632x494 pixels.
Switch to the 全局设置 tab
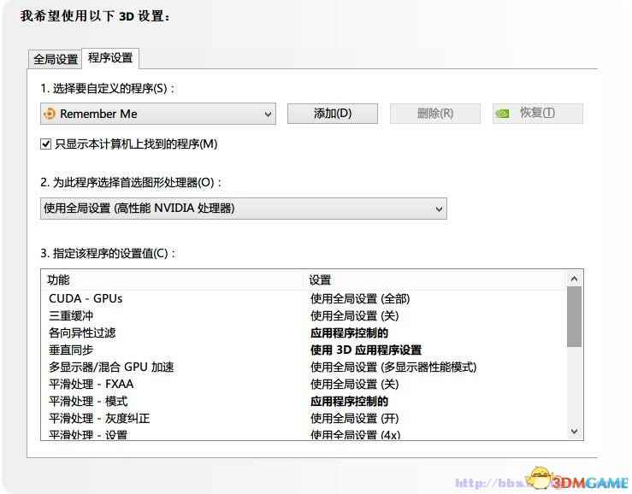56,59
